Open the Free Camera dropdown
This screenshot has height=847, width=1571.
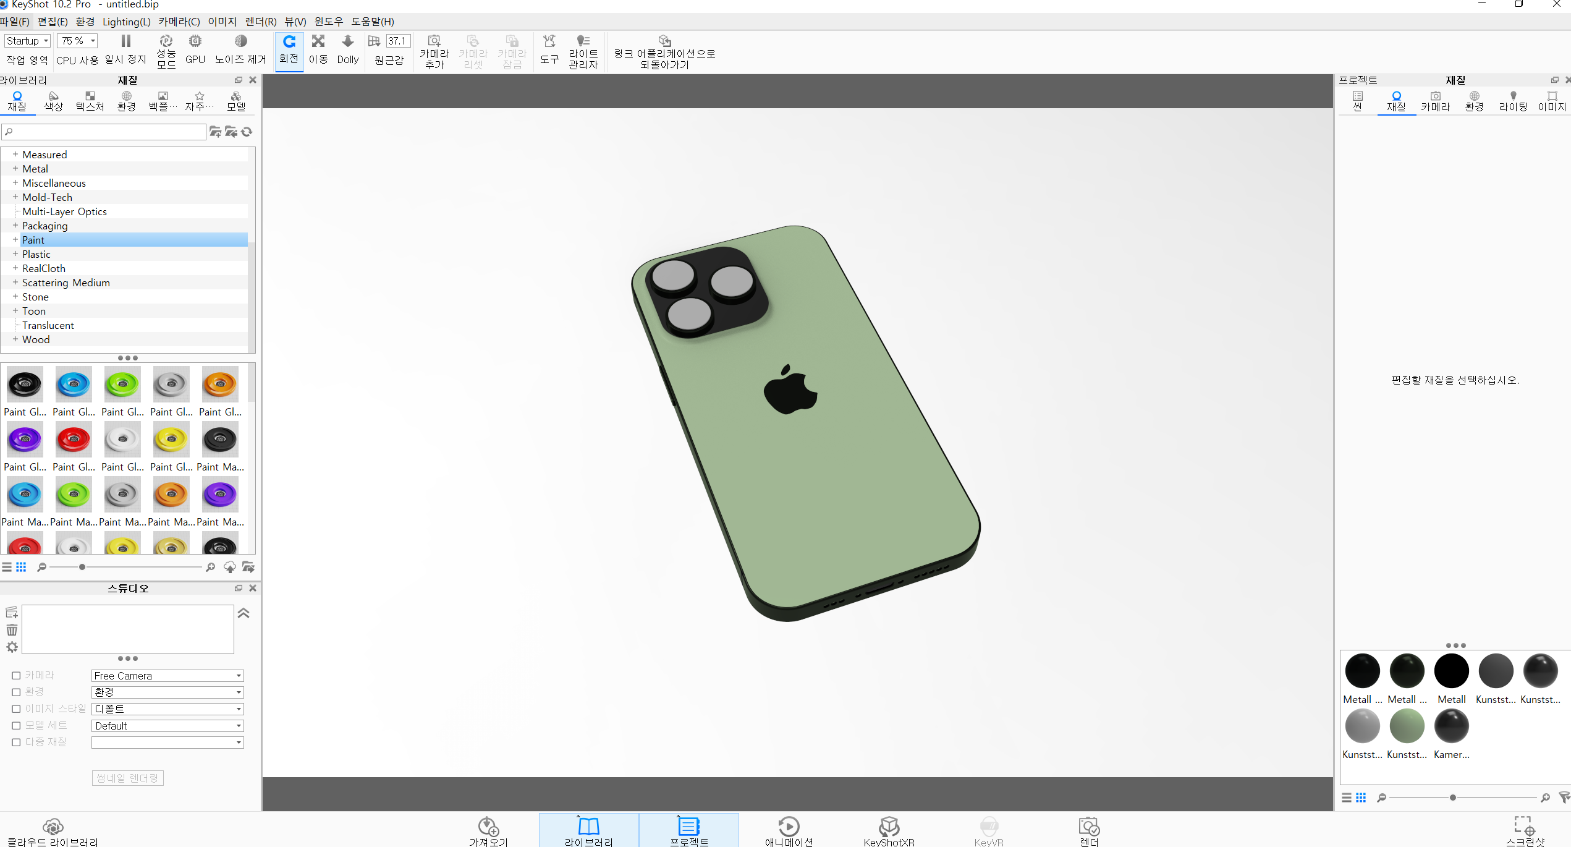click(167, 676)
